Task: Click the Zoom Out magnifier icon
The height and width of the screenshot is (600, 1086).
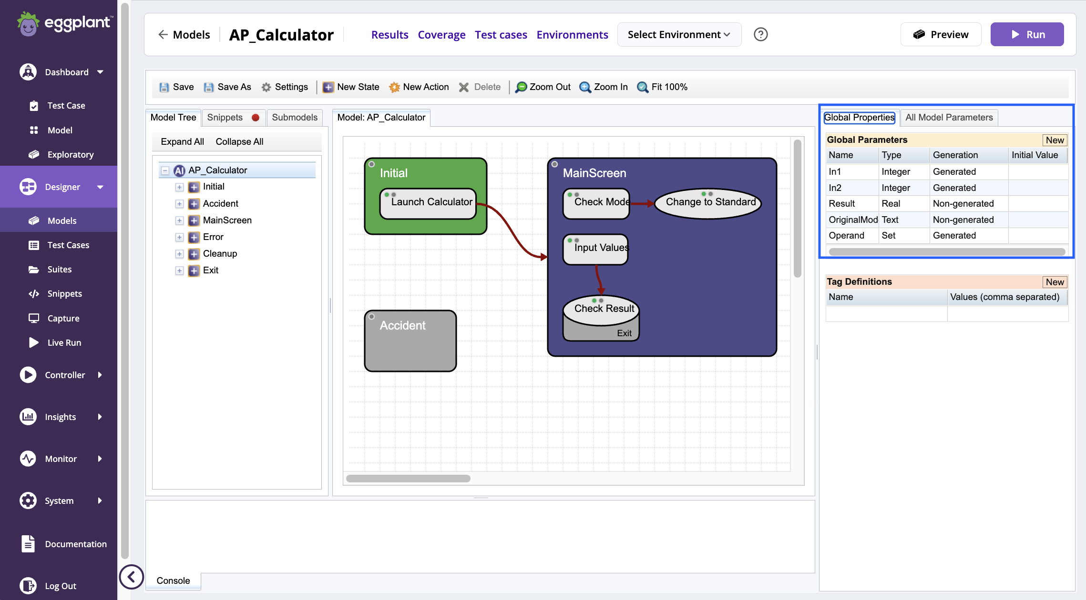Action: point(522,87)
